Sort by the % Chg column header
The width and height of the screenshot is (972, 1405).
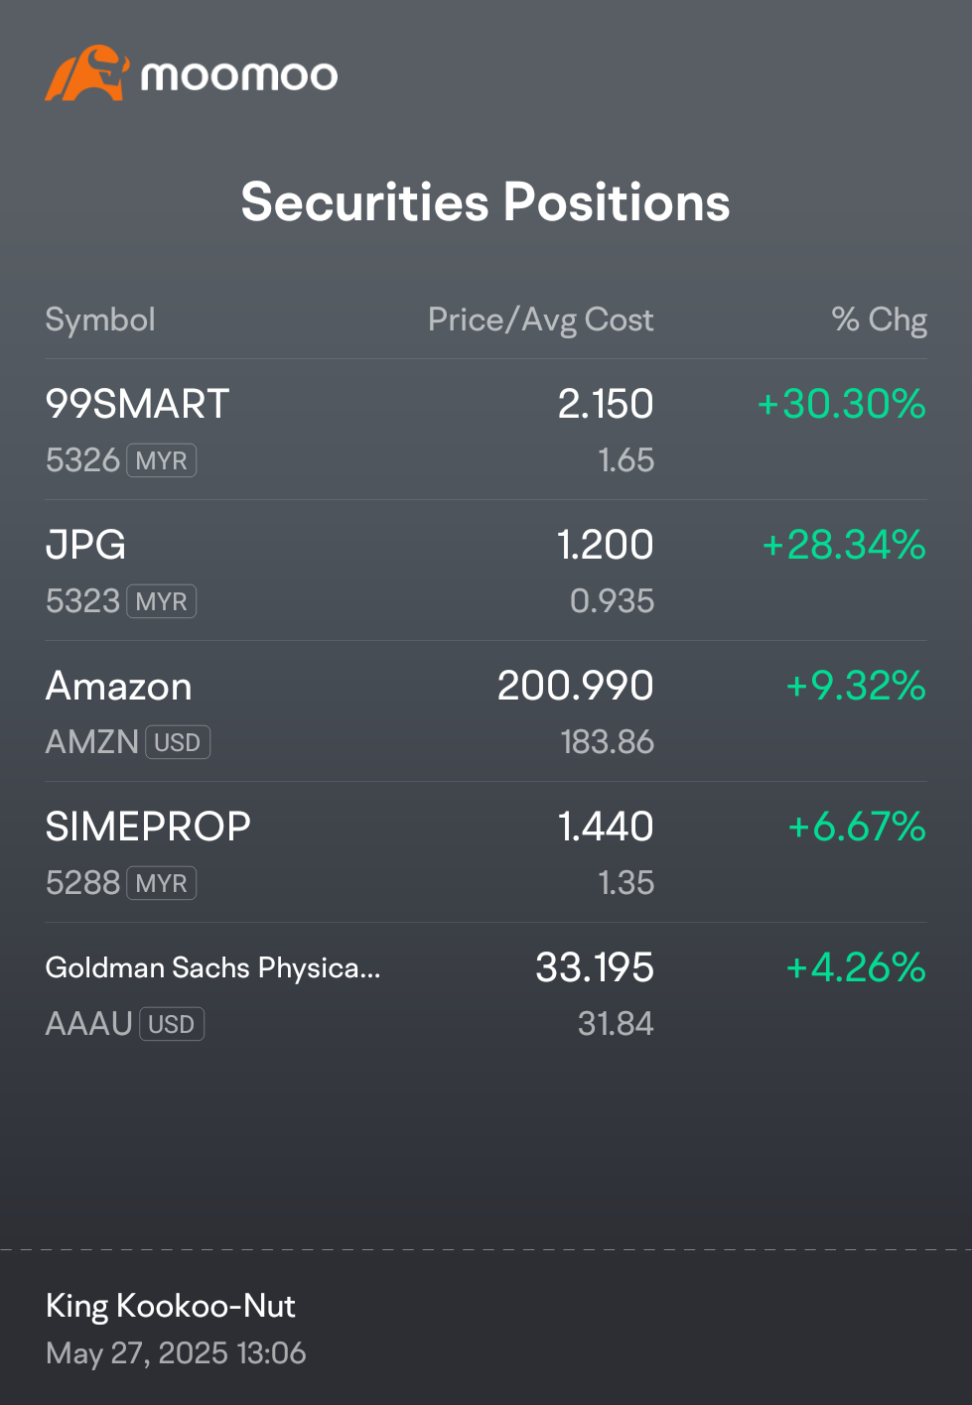pos(879,319)
